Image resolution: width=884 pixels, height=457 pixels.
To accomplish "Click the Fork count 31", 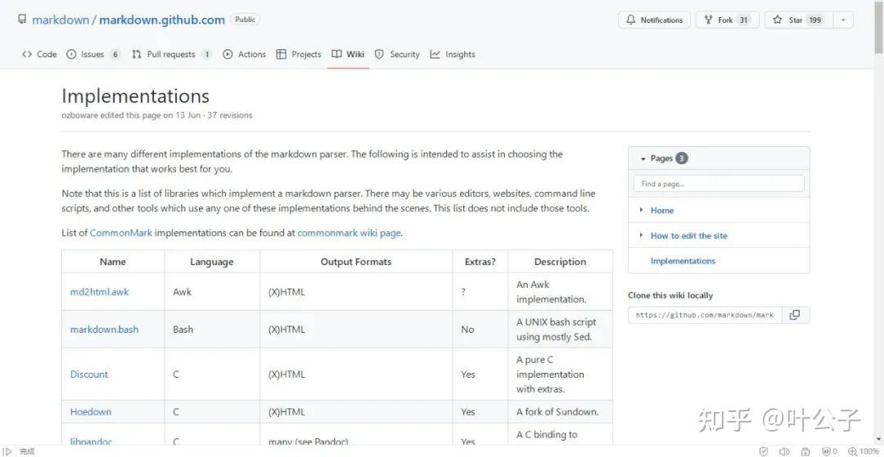I will point(743,20).
